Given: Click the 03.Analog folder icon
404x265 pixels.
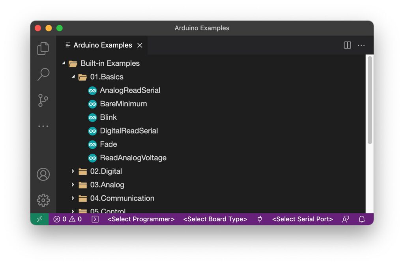Looking at the screenshot, I should 82,185.
